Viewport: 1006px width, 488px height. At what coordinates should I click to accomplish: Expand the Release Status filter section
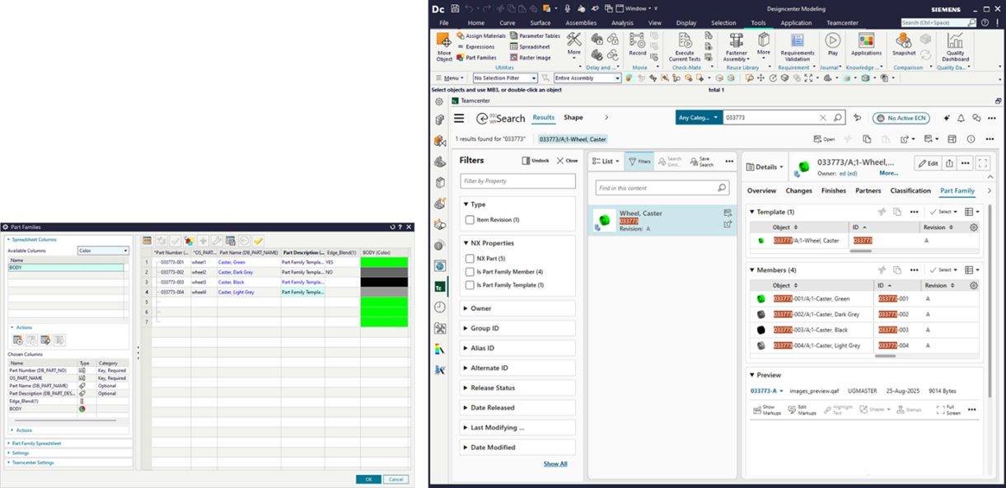[x=517, y=387]
